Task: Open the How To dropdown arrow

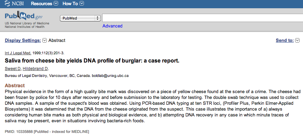Action: click(82, 3)
